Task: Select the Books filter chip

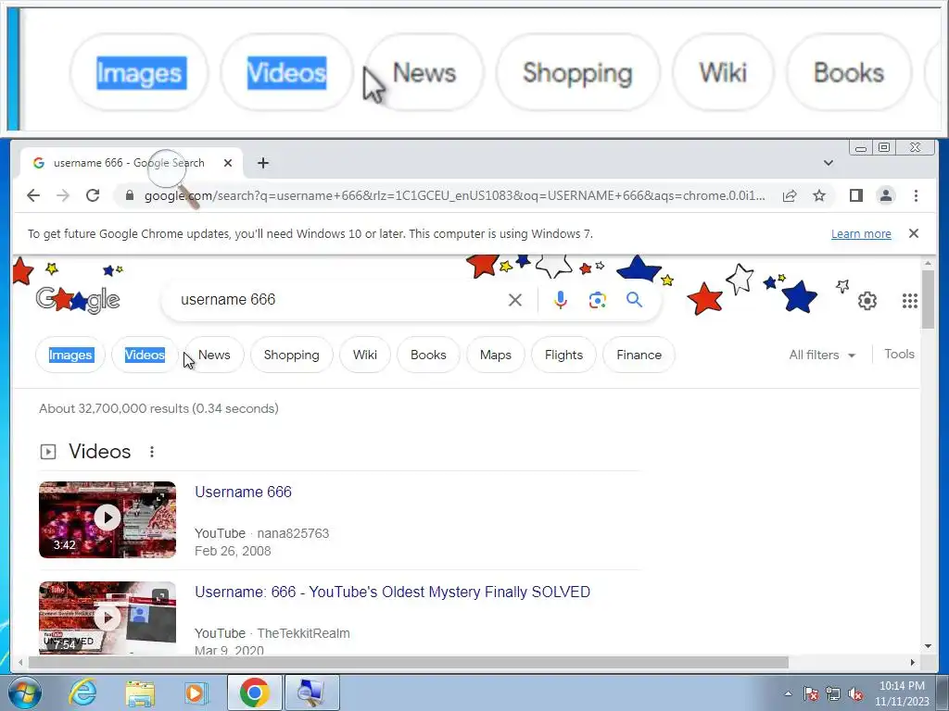Action: tap(428, 355)
